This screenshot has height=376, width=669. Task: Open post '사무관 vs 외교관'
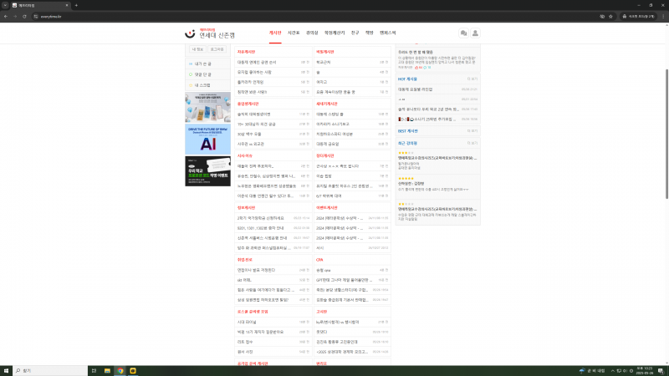[273, 144]
